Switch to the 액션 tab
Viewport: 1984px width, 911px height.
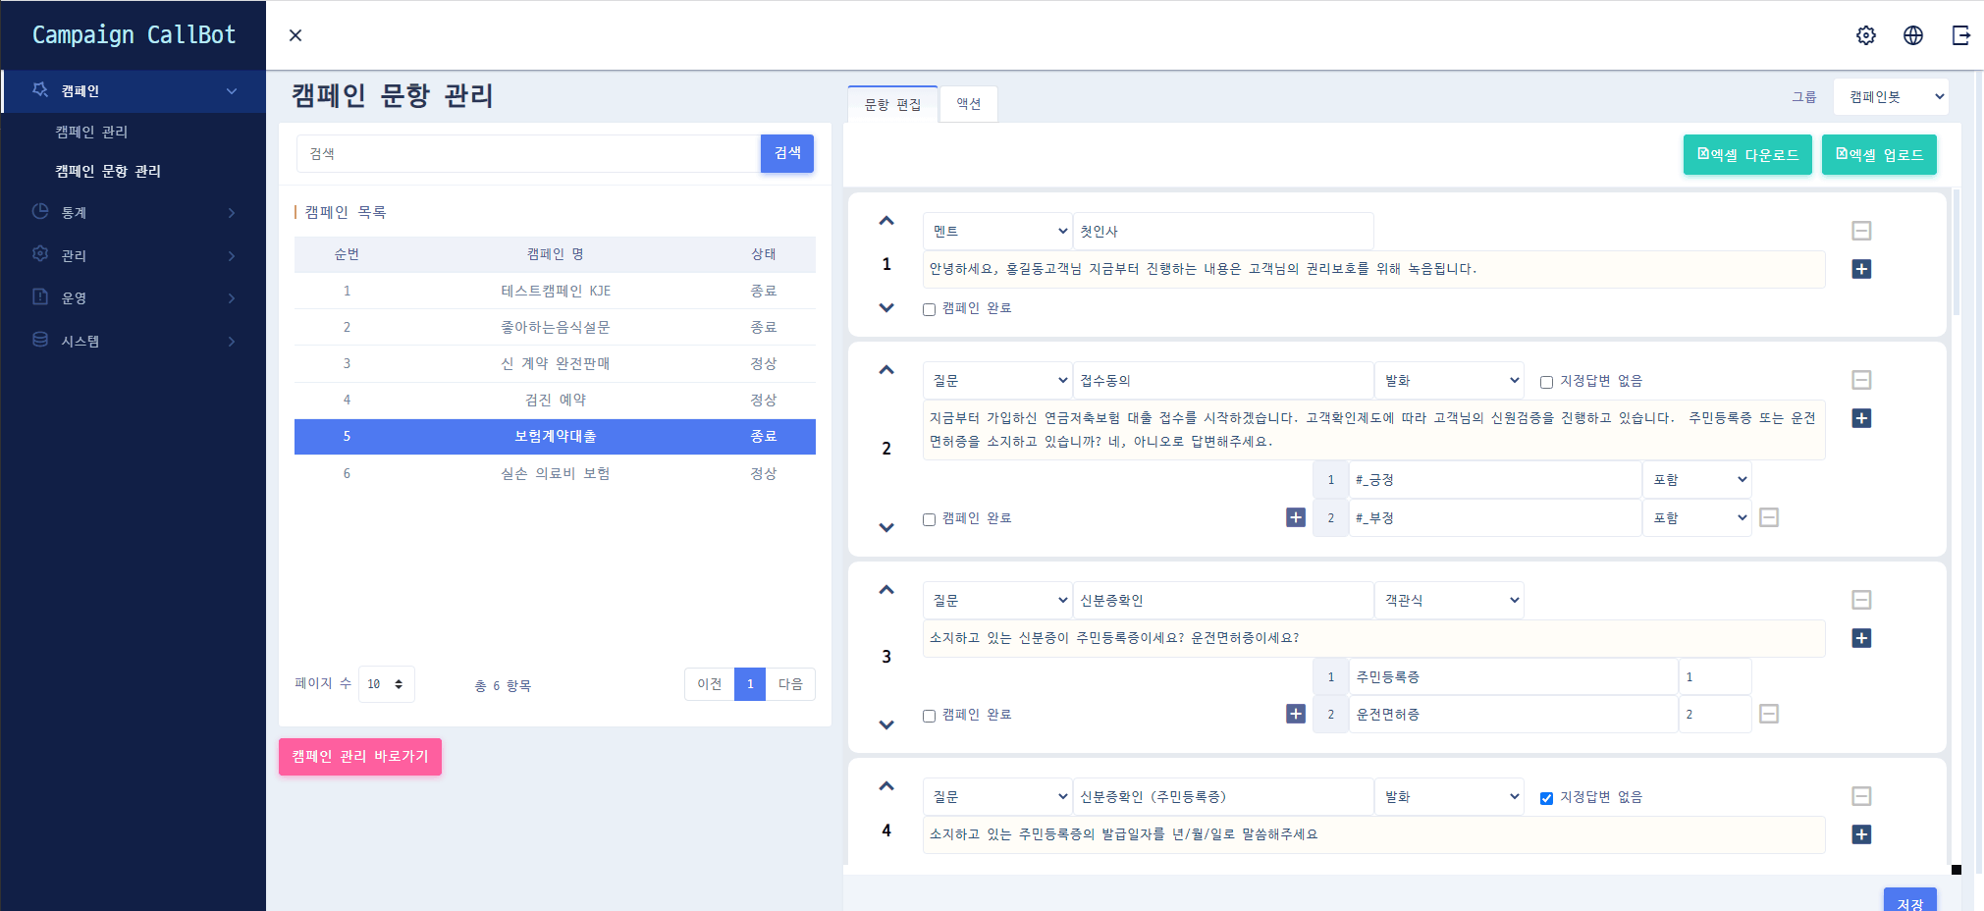click(968, 104)
